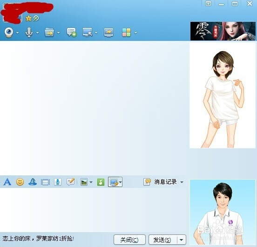Create a discussion group with chat-plus icon
257x247 pixels.
(71, 32)
